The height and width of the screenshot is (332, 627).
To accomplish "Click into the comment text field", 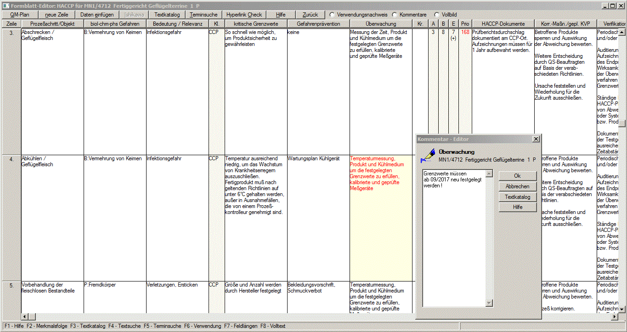I will pyautogui.click(x=454, y=238).
